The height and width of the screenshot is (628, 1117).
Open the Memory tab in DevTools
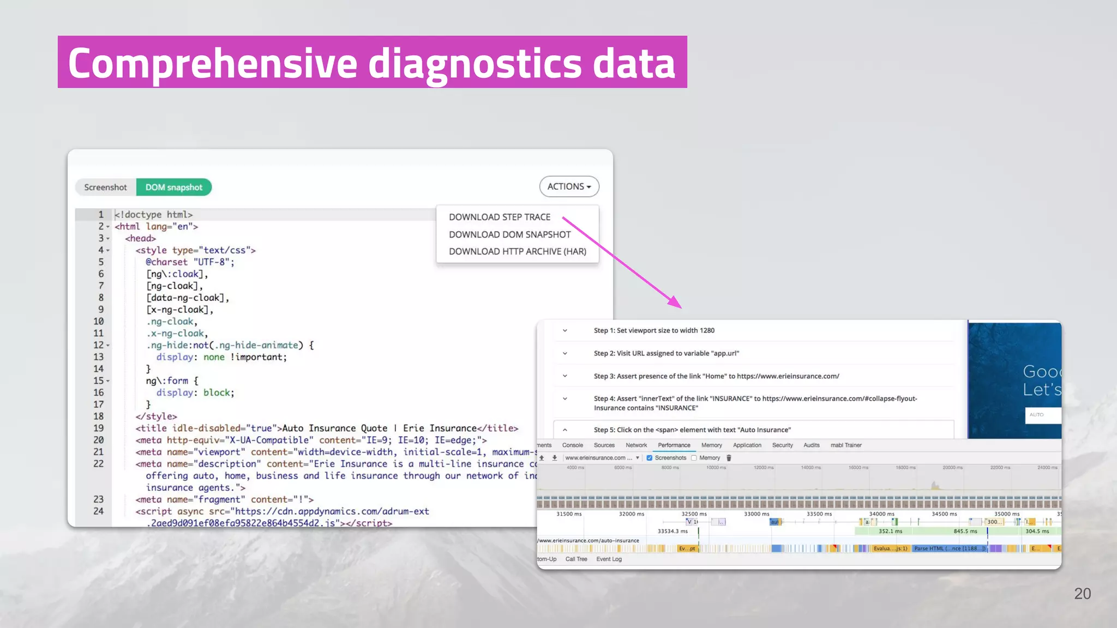pyautogui.click(x=711, y=445)
